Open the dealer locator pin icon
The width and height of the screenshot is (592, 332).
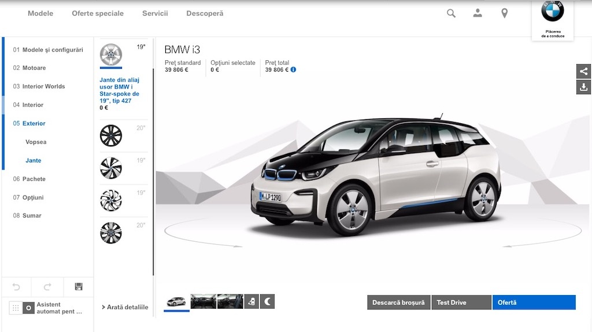click(x=504, y=13)
